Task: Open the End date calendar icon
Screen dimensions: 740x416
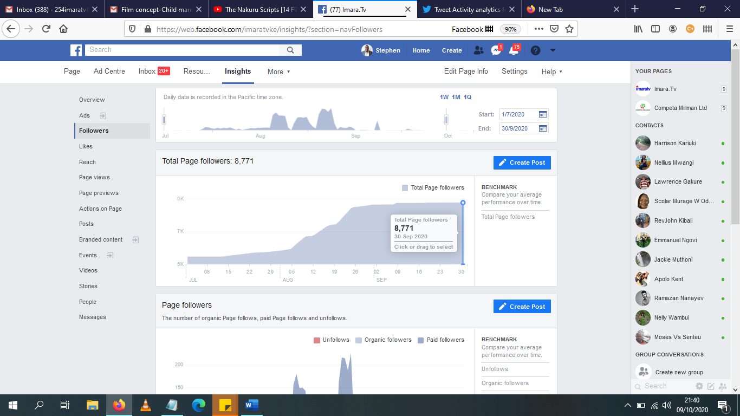Action: (543, 128)
